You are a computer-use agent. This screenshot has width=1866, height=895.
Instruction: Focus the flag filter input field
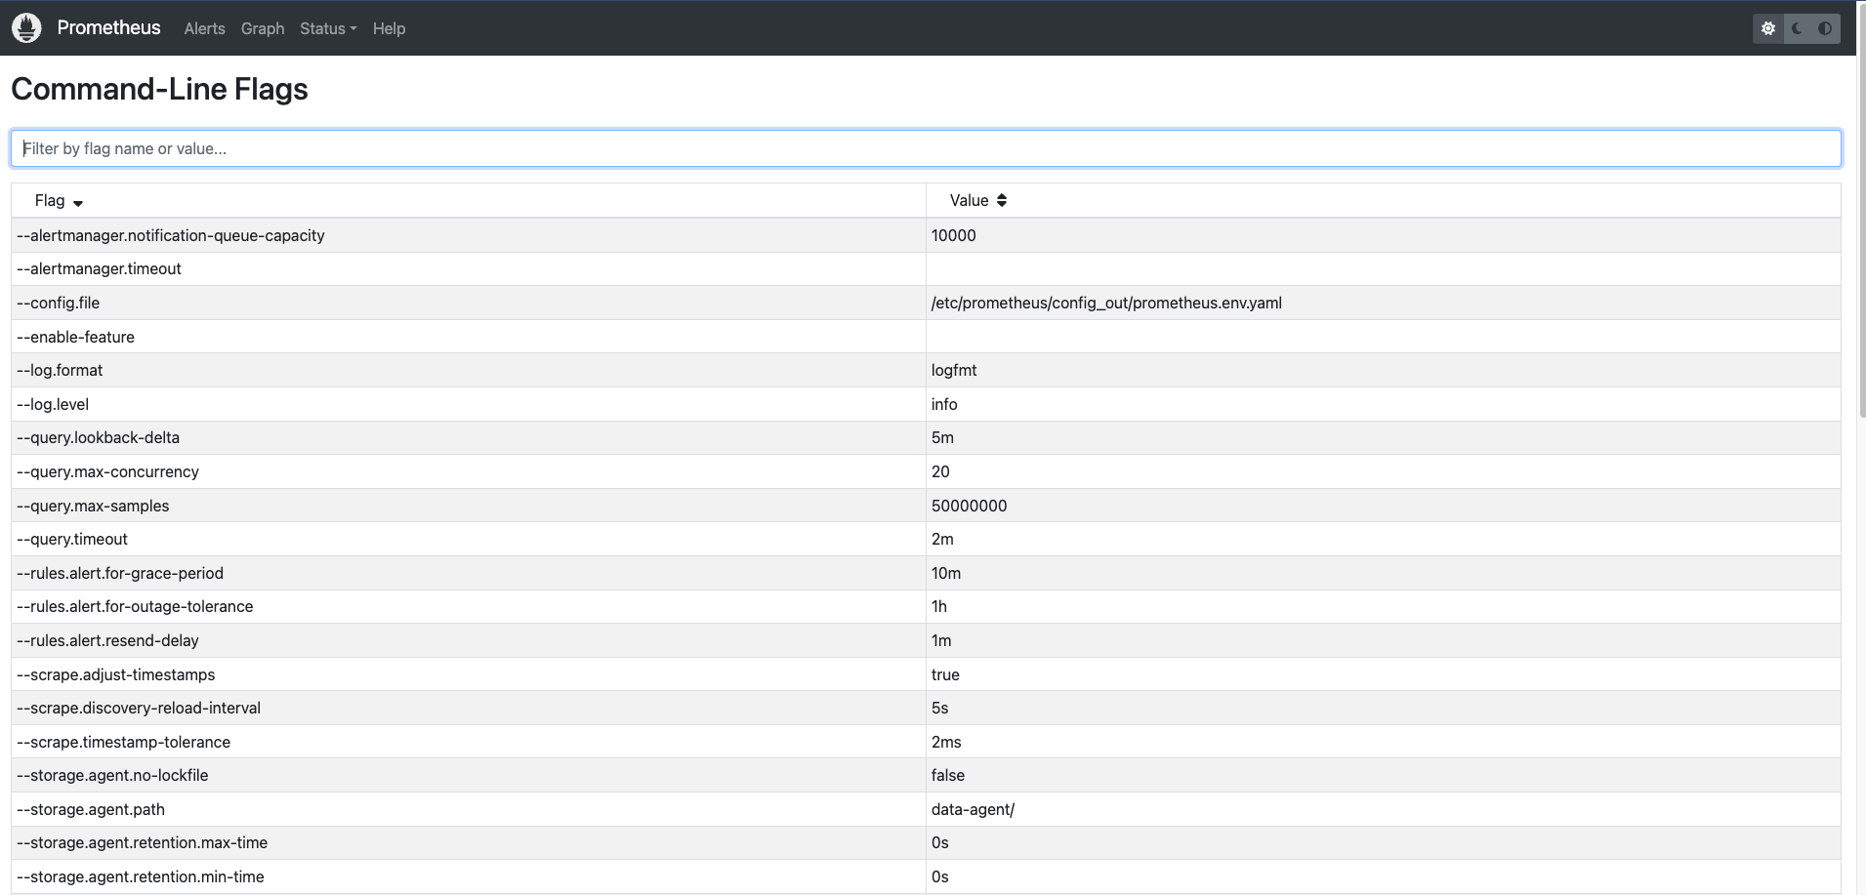point(926,148)
